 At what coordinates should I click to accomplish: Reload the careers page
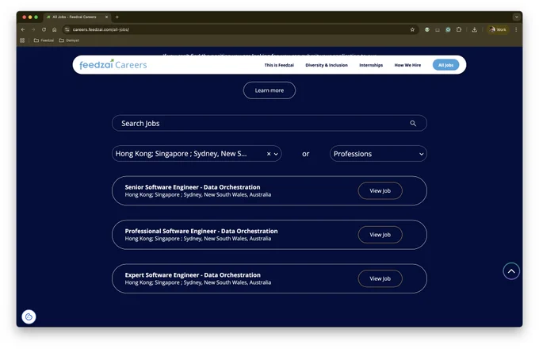tap(44, 29)
